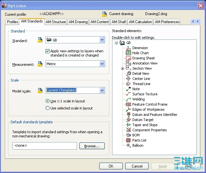The width and height of the screenshot is (206, 173).
Task: Select the Annotation View icon
Action: [128, 63]
